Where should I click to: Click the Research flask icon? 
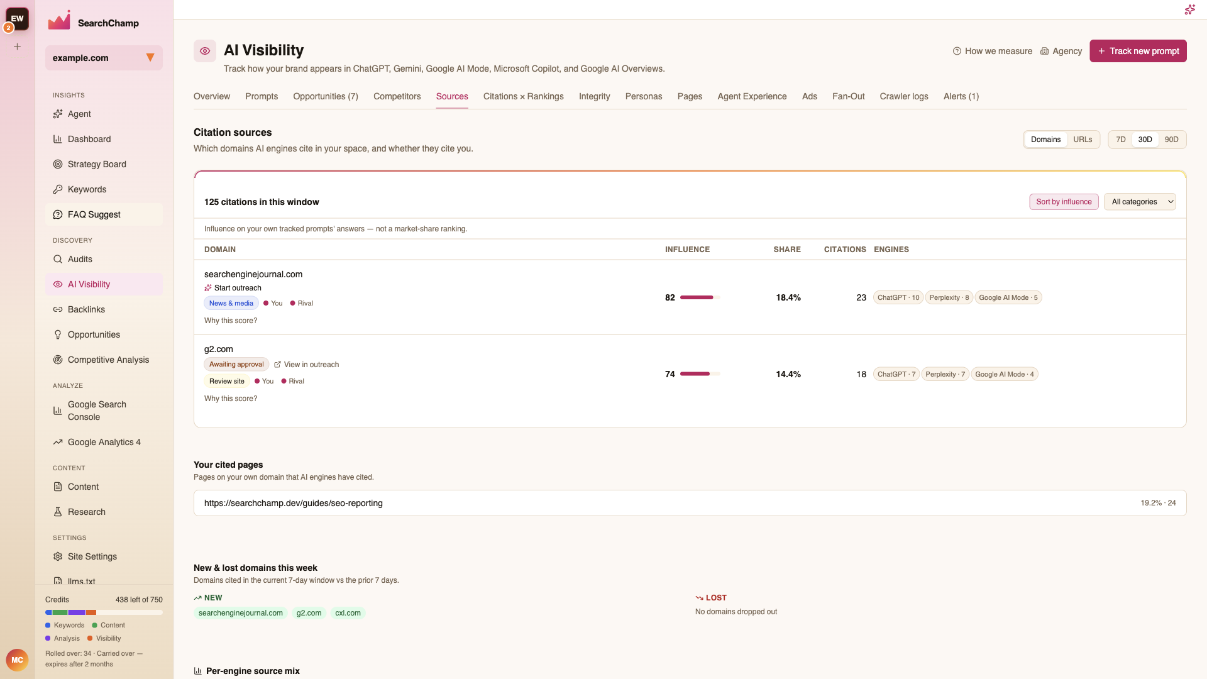click(58, 512)
